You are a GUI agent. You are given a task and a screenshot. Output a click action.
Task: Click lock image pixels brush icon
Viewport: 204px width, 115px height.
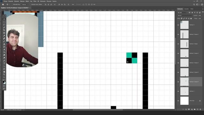point(184,19)
